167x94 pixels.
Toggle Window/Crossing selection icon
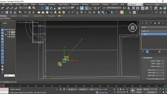coord(42,8)
